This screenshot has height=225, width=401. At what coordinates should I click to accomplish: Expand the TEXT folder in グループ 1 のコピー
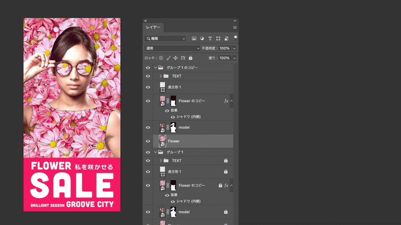pyautogui.click(x=160, y=76)
